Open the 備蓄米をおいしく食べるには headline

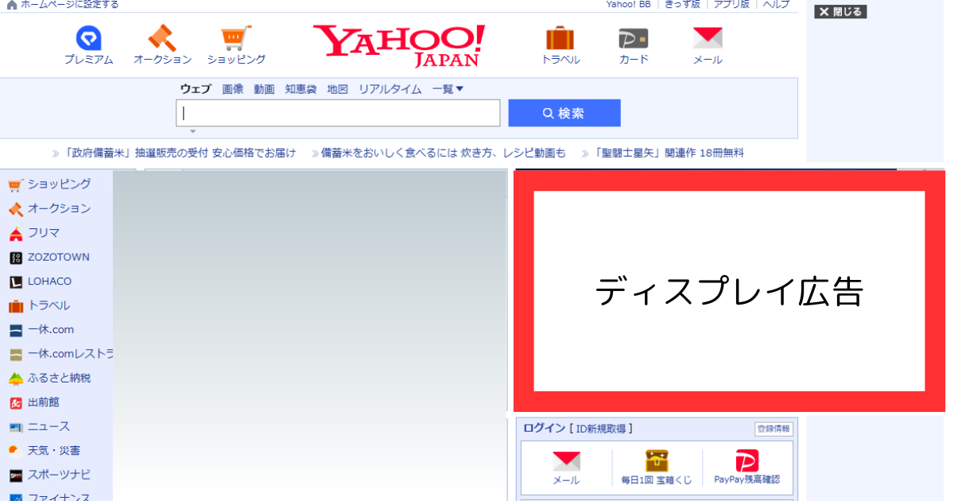click(x=444, y=153)
